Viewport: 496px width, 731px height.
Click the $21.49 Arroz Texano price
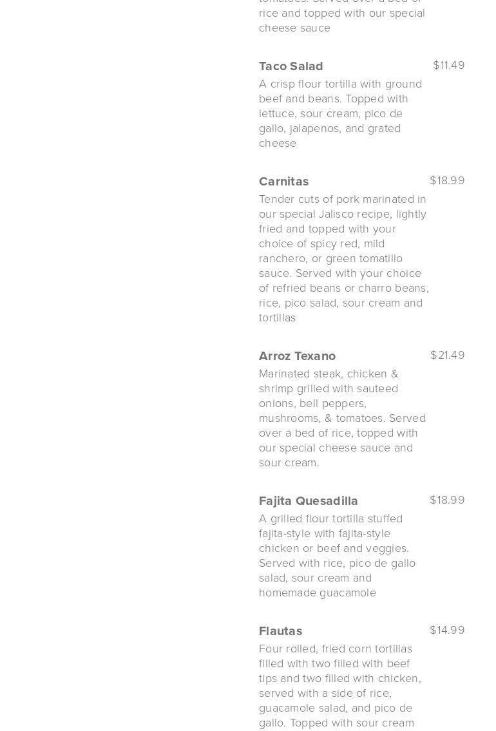[x=447, y=355]
